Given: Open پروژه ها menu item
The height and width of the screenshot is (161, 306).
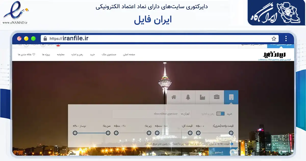Looking at the screenshot, I should click(x=46, y=55).
